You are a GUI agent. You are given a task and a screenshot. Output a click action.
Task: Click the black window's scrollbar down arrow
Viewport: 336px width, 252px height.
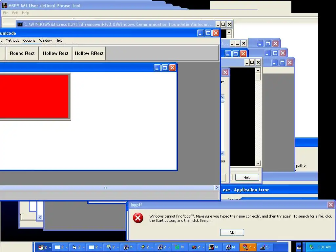tap(258, 163)
